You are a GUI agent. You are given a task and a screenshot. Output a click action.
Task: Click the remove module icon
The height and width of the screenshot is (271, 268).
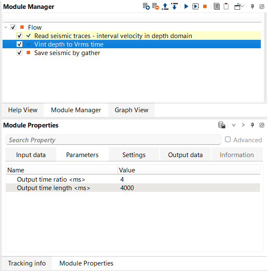[155, 7]
